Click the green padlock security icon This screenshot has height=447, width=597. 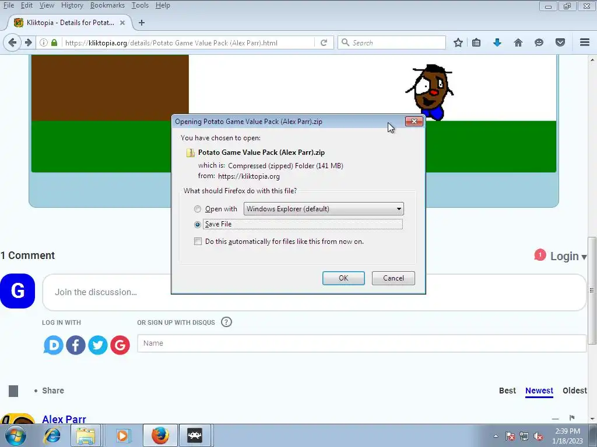(x=54, y=42)
